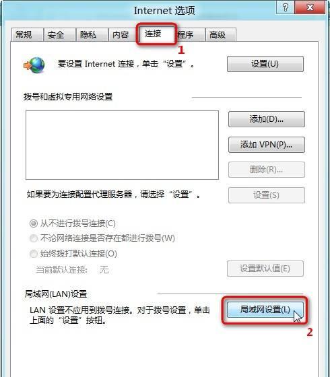The image size is (330, 377).
Task: Open the 内容 tab
Action: point(124,35)
